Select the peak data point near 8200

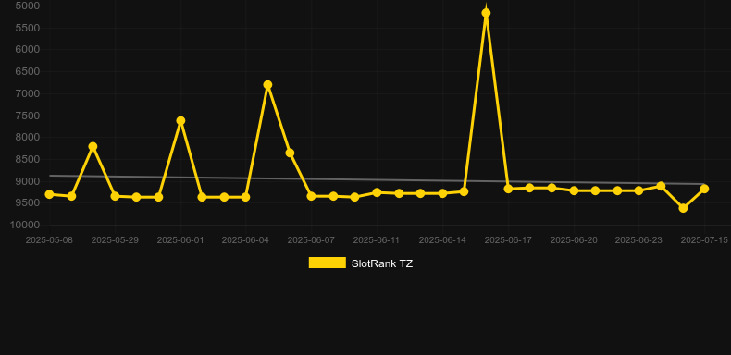tap(93, 146)
